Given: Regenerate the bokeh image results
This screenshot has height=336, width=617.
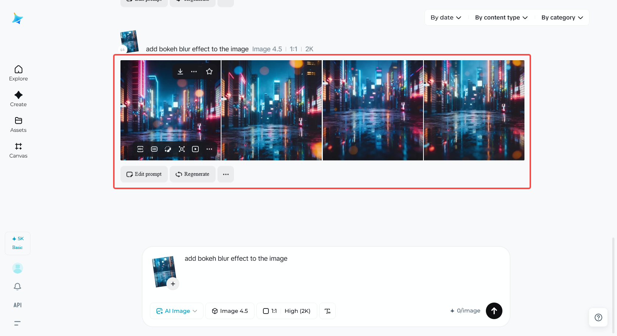Looking at the screenshot, I should [192, 174].
